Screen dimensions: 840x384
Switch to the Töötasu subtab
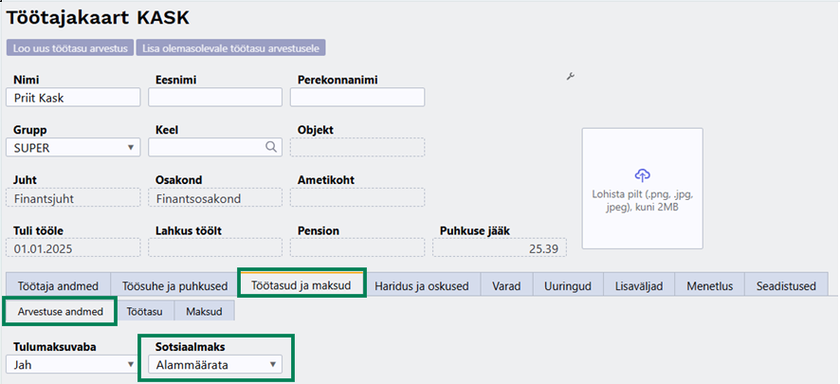pyautogui.click(x=145, y=311)
